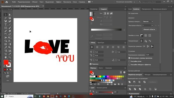The height and width of the screenshot is (98, 174).
Task: Open the Gradient panel options menu
Action: point(125,9)
